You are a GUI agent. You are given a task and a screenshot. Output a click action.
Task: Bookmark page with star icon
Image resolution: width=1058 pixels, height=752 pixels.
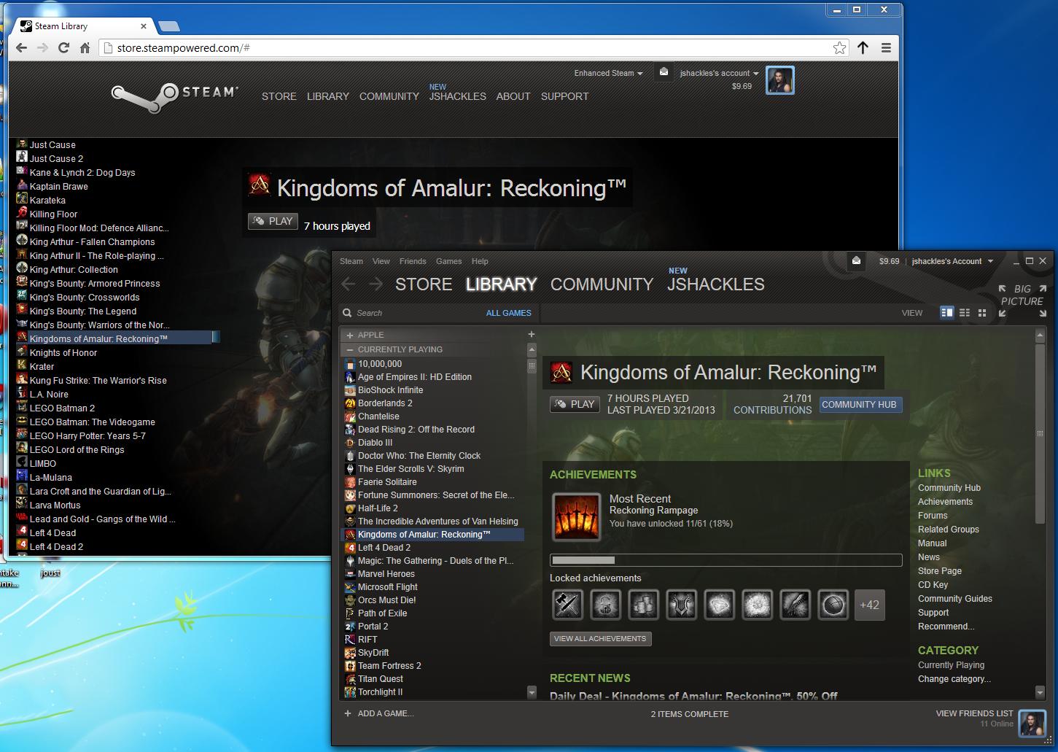839,48
